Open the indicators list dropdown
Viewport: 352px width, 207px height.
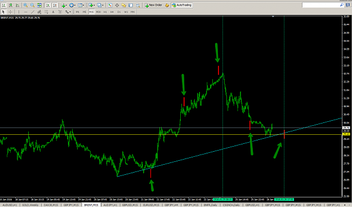pyautogui.click(x=64, y=5)
